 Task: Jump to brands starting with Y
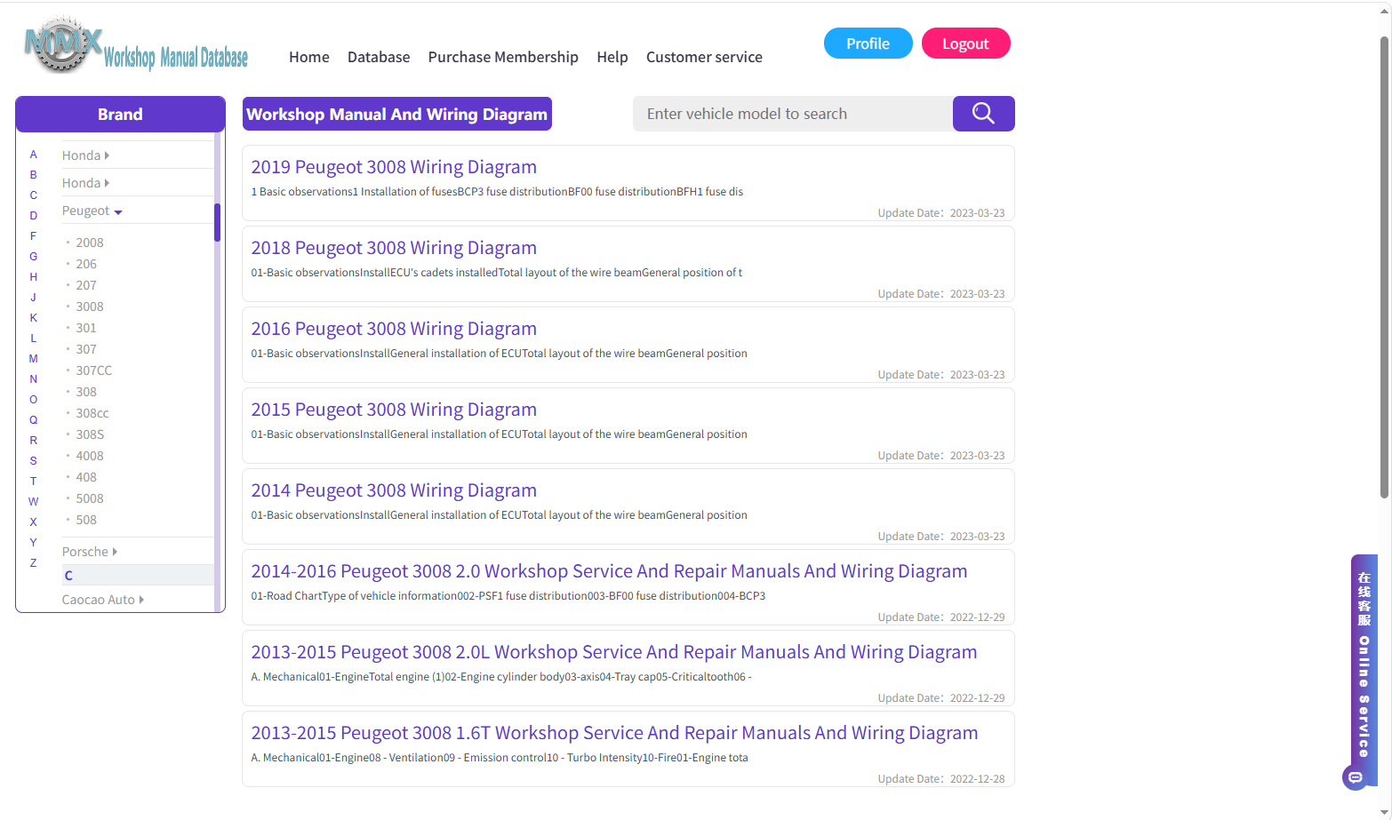point(34,543)
